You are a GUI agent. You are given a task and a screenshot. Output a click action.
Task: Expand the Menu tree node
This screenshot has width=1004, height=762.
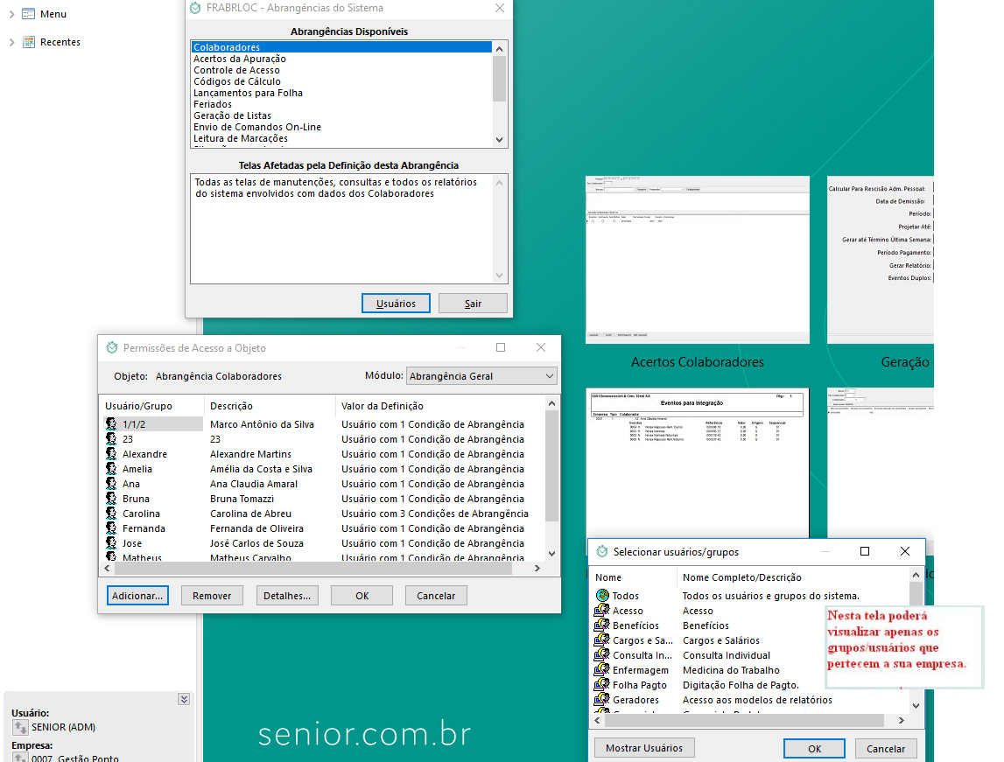pos(11,14)
